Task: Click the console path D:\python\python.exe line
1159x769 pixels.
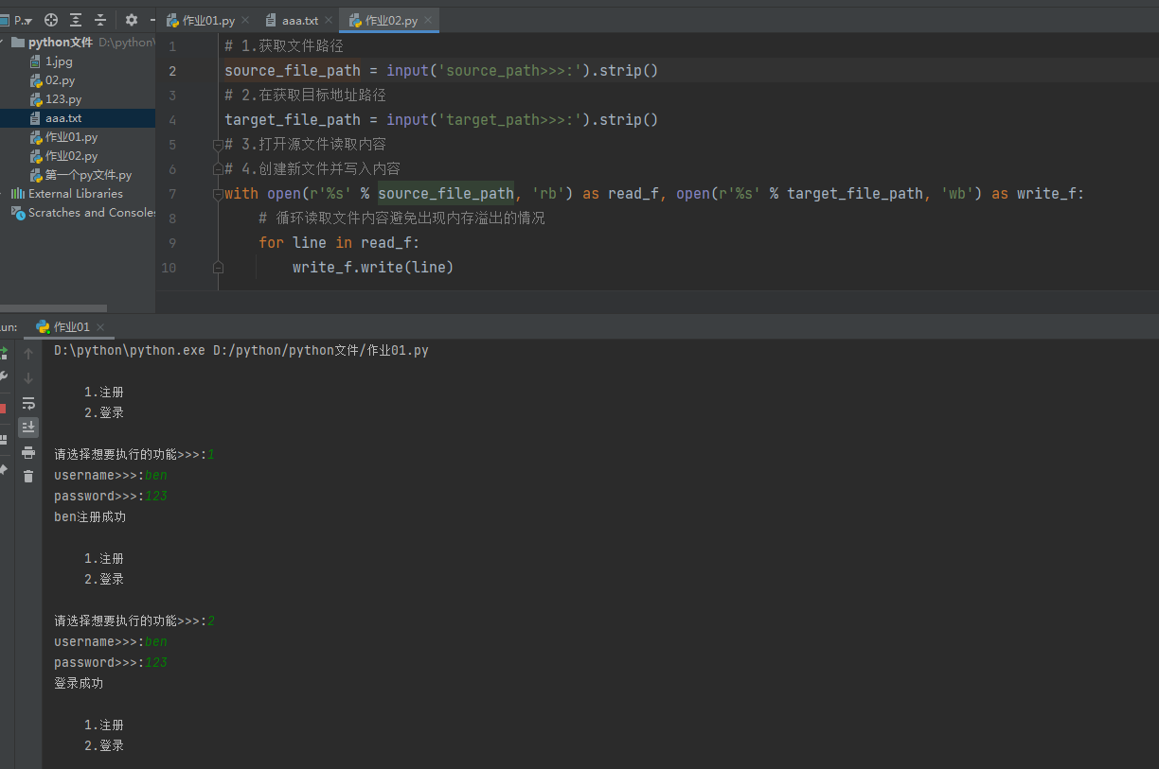Action: pyautogui.click(x=241, y=351)
